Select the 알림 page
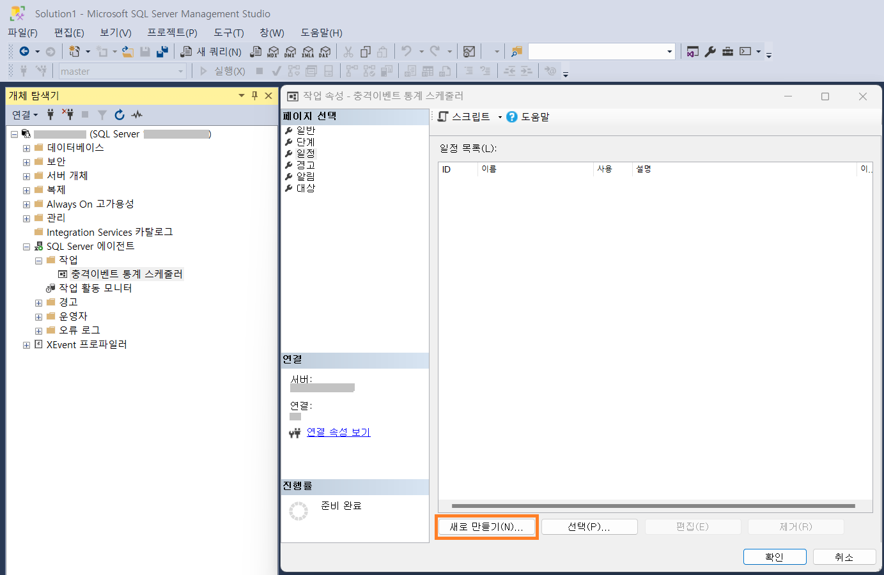 pyautogui.click(x=306, y=176)
